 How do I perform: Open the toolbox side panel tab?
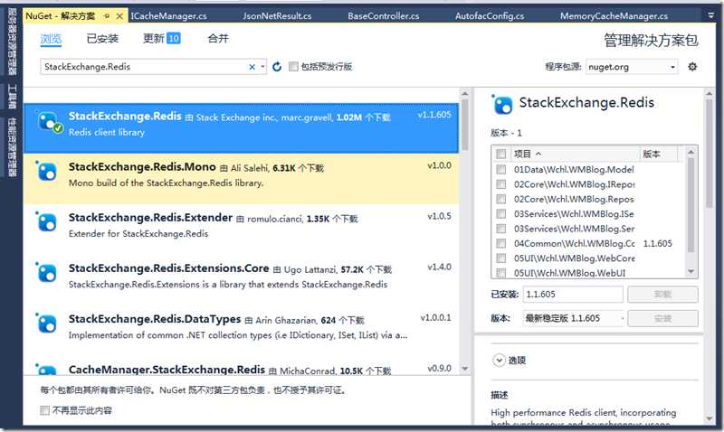click(12, 97)
